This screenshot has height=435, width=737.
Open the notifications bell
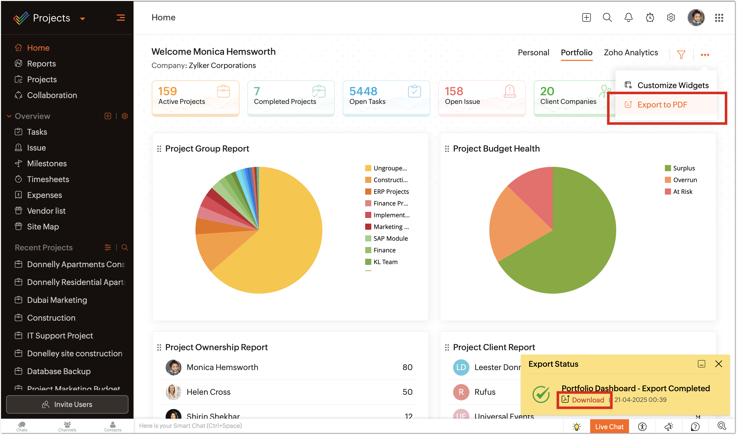pos(628,18)
